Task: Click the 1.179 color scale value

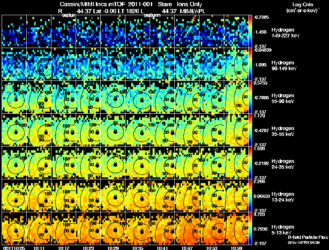Action: pyautogui.click(x=259, y=116)
